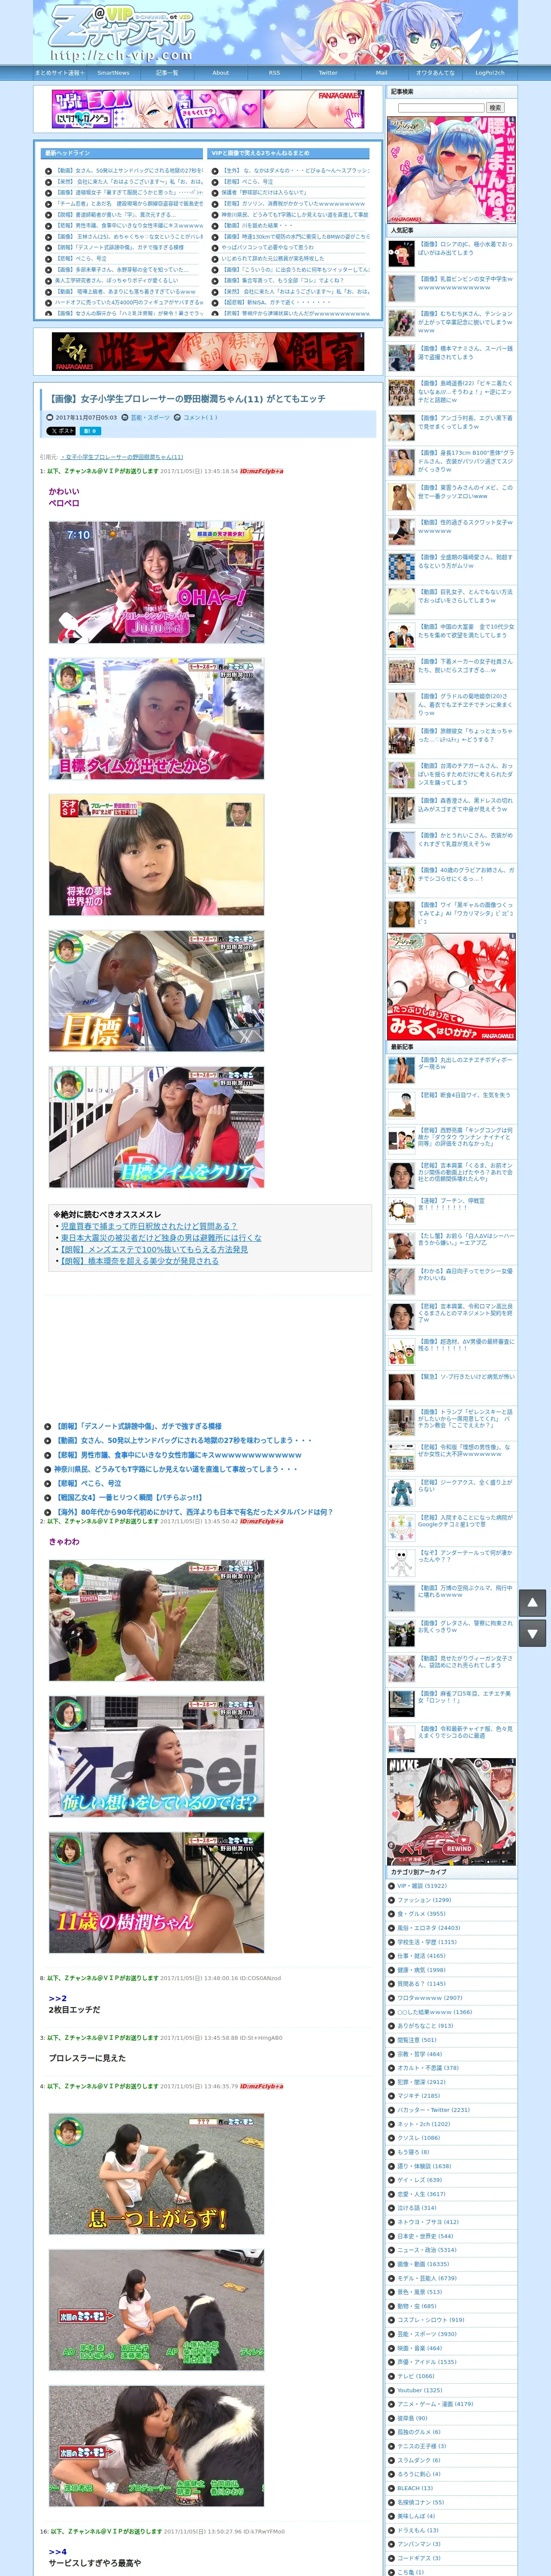This screenshot has width=551, height=2576.
Task: Click the arrow icon beside ネット・2ch (1202)
Action: (392, 2124)
